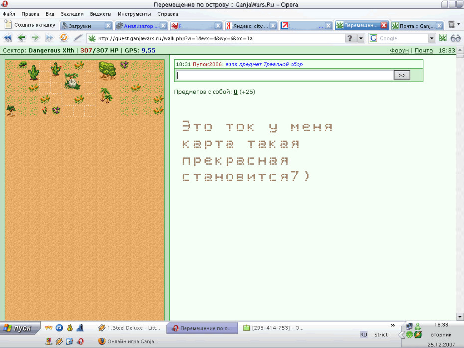
Task: Click the Opera logo in the title bar
Action: tap(4, 4)
